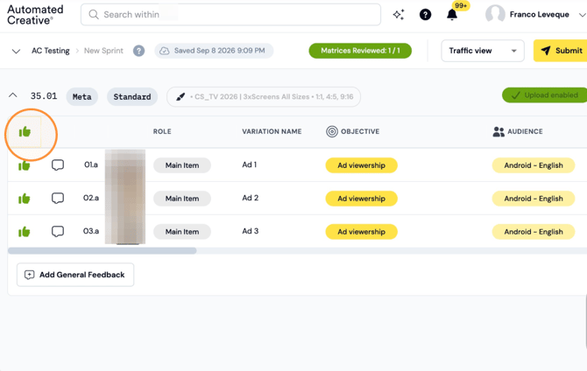Click the help icon next to New Sprint

[x=139, y=51]
